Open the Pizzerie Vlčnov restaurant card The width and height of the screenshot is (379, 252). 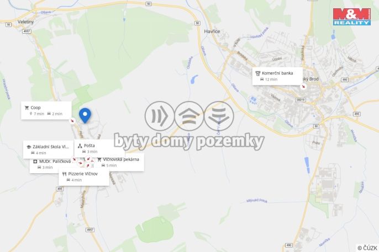coord(83,177)
